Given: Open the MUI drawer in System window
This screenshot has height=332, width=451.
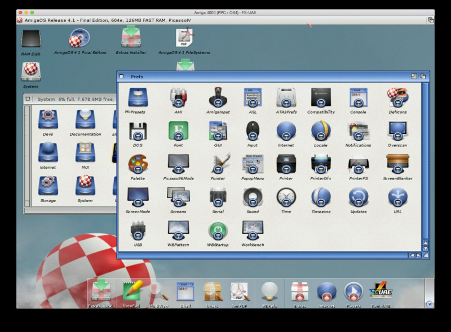Looking at the screenshot, I should click(85, 152).
